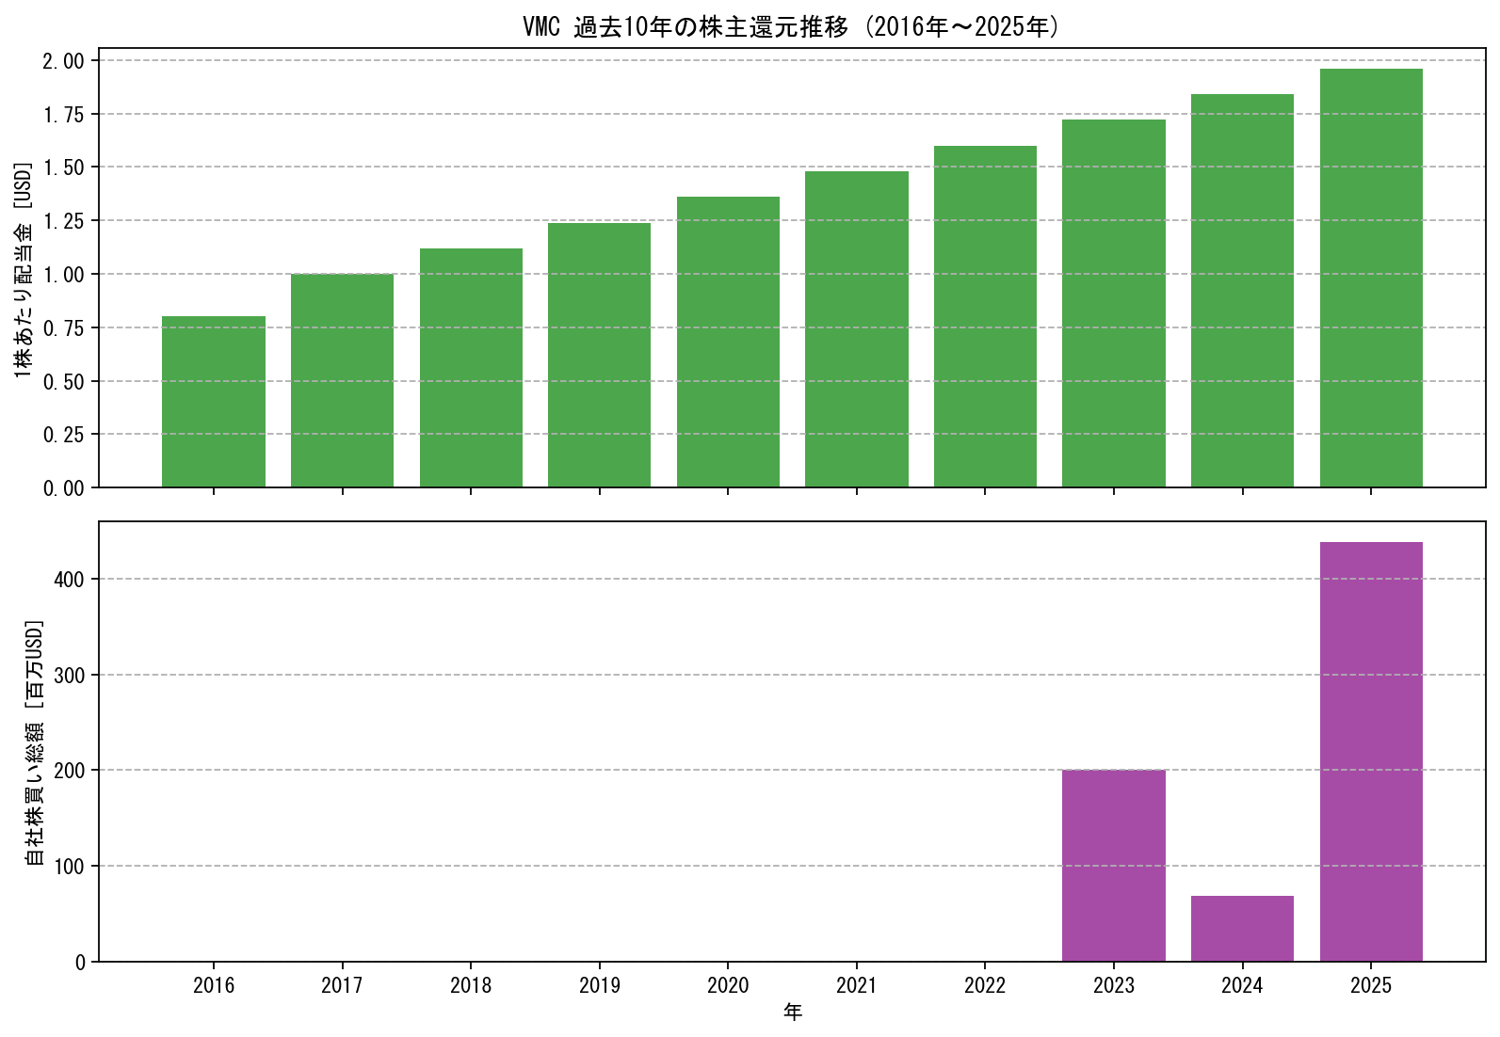Click the 2020 green dividend bar

point(728,342)
